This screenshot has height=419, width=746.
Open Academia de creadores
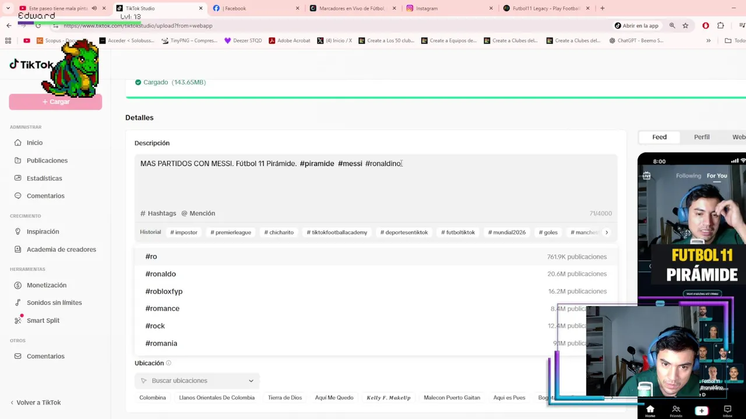[61, 250]
